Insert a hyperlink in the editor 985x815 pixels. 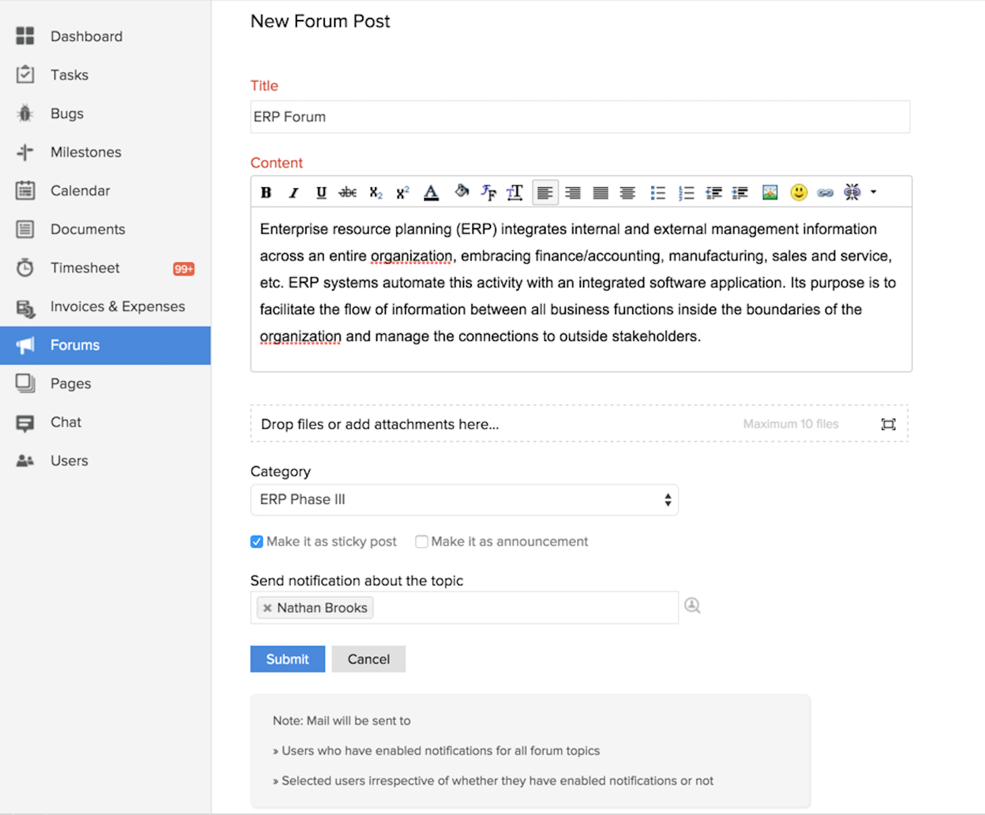click(825, 192)
